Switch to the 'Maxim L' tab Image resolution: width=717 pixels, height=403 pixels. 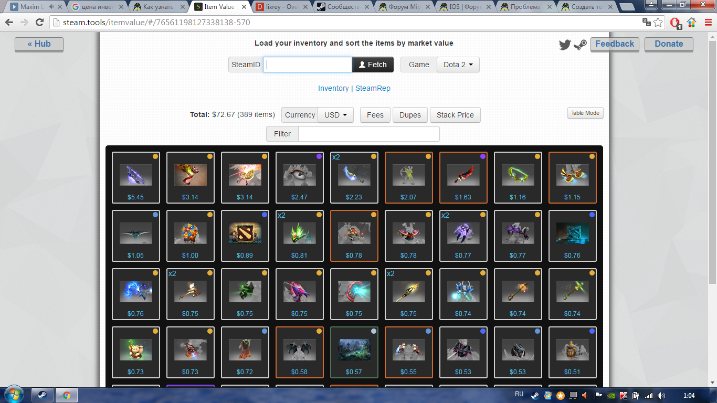[x=34, y=7]
